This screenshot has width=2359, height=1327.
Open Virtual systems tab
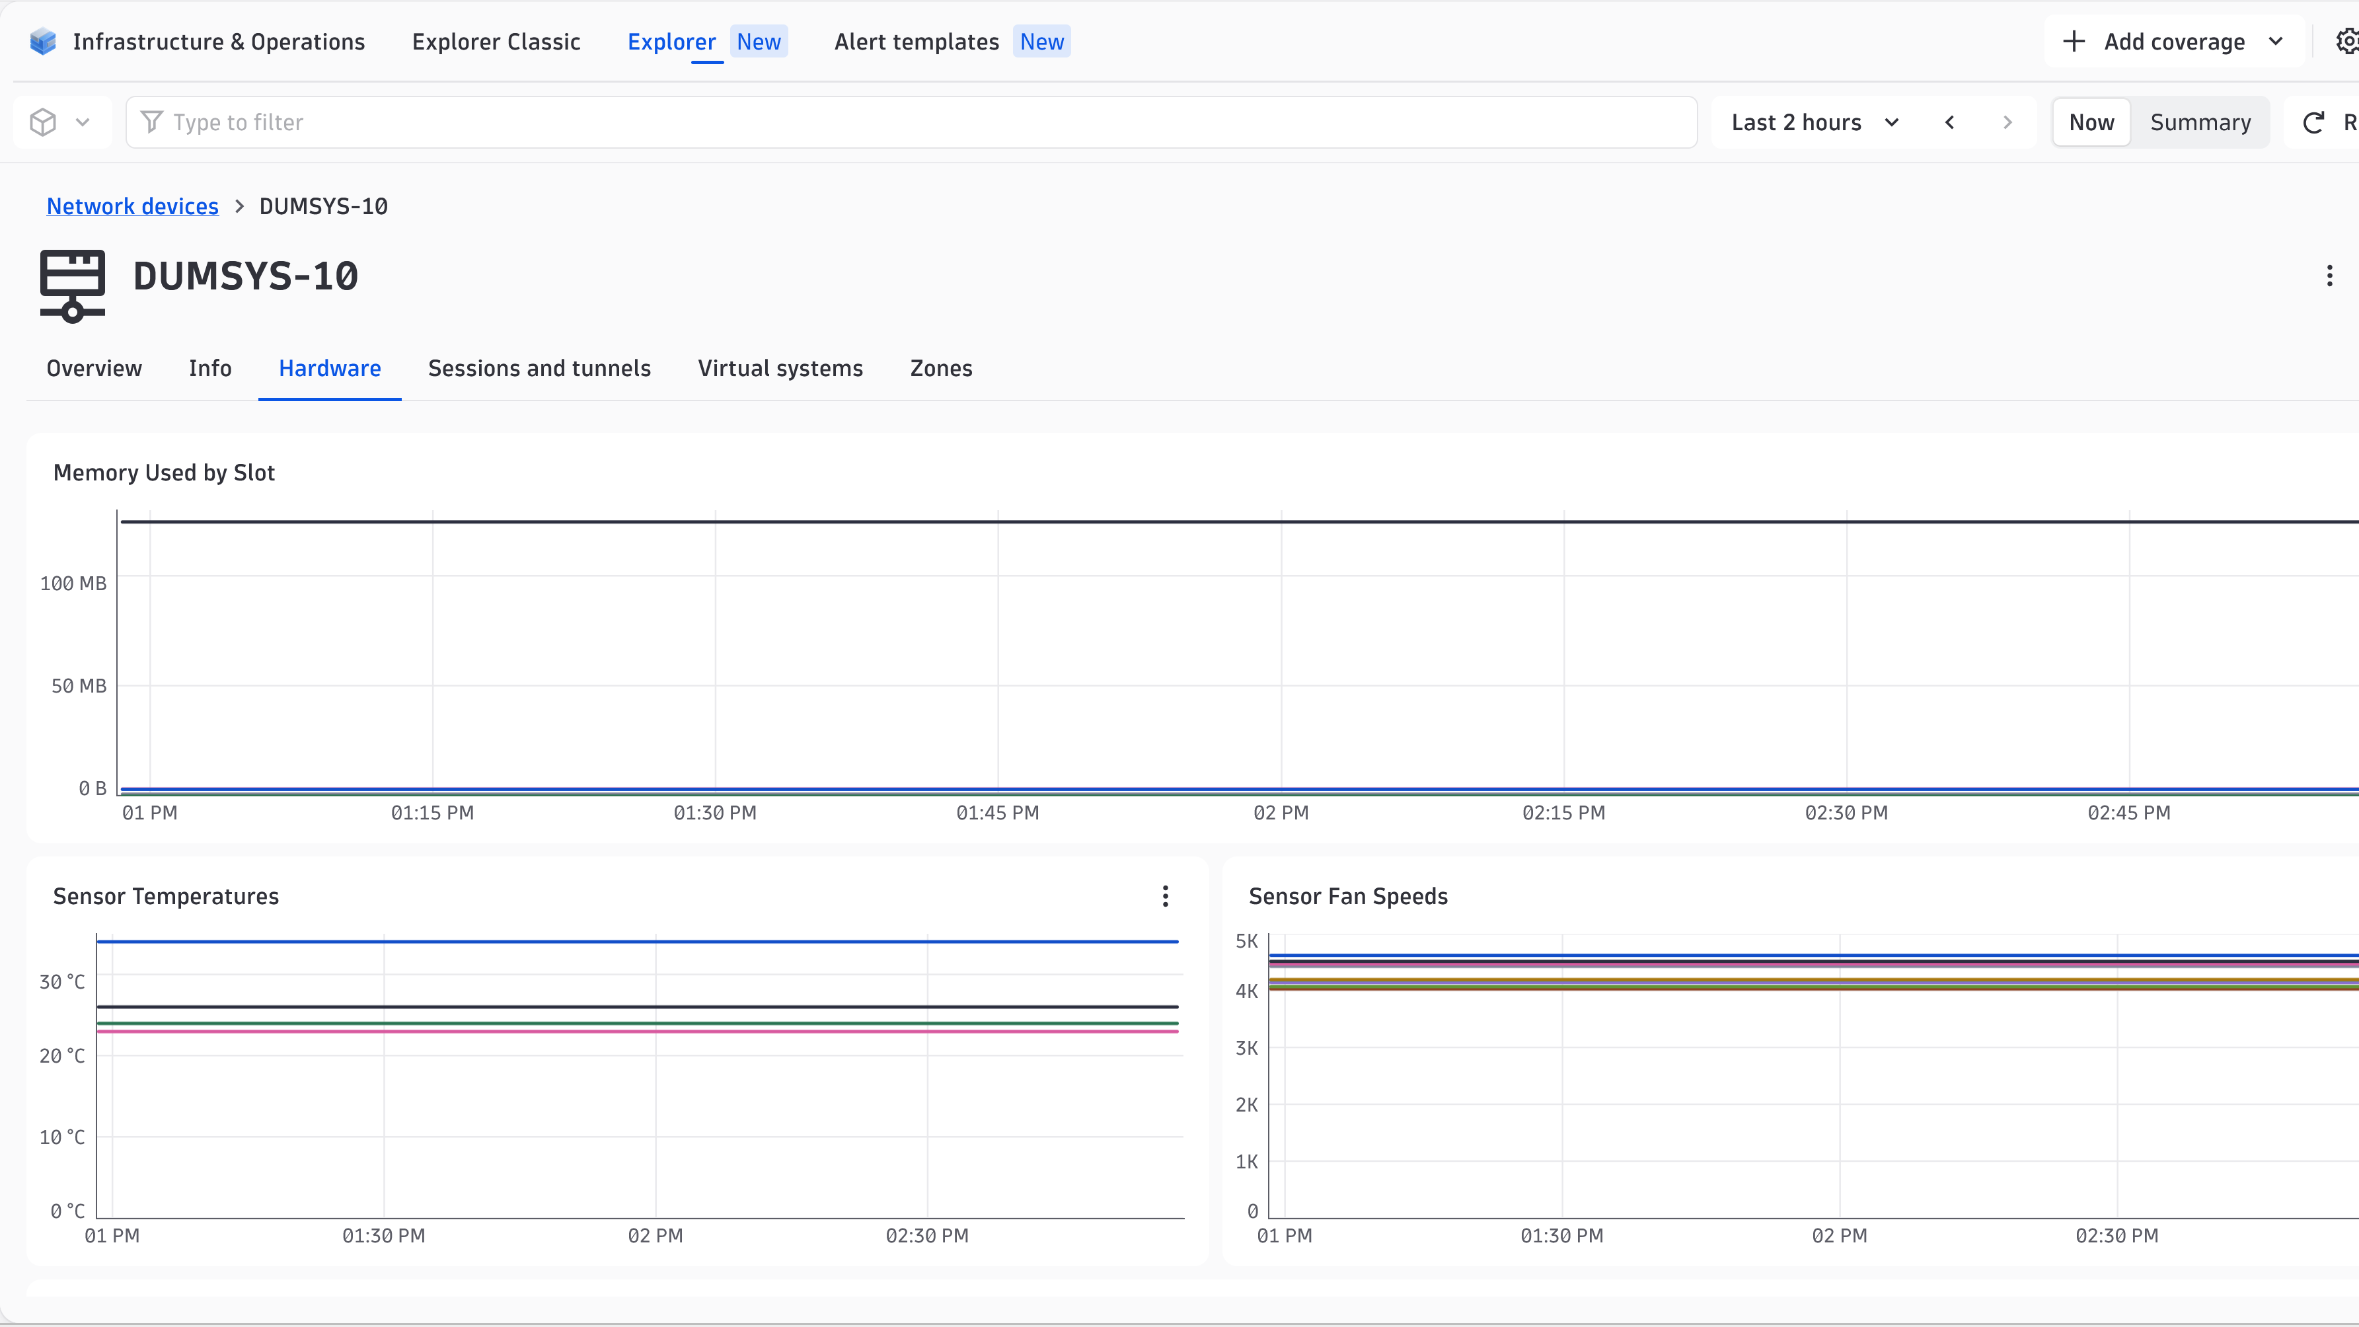pyautogui.click(x=780, y=368)
